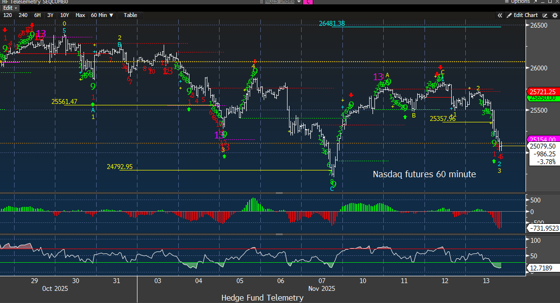This screenshot has width=560, height=303.
Task: Click the red 25721.25 price label
Action: pos(541,91)
